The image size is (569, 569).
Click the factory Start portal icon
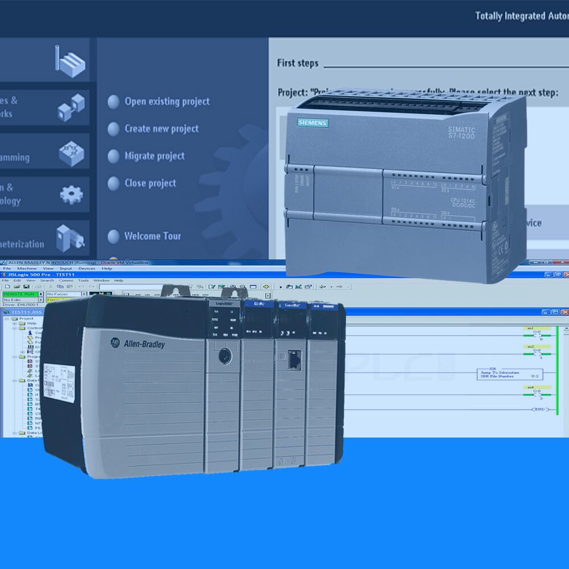70,61
